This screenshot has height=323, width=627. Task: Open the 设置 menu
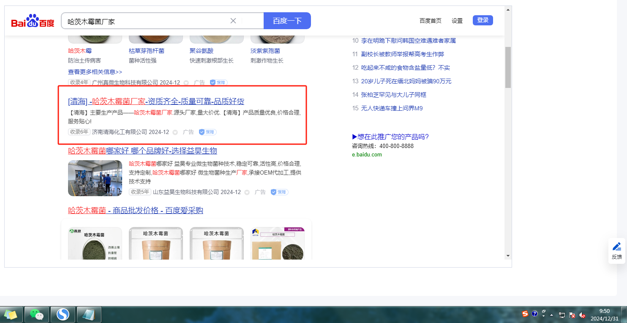[x=457, y=21]
